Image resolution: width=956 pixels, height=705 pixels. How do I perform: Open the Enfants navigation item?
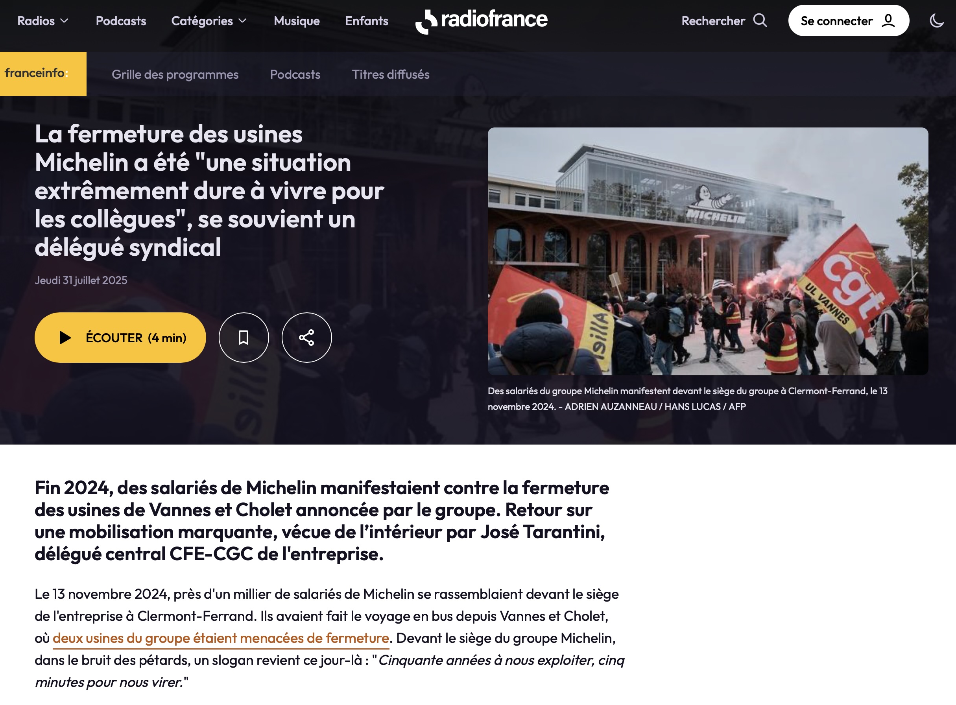[x=367, y=20]
